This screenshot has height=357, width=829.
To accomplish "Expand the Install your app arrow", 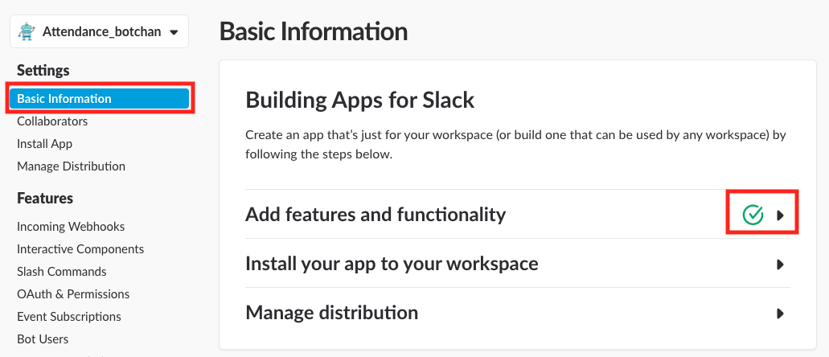I will tap(780, 265).
